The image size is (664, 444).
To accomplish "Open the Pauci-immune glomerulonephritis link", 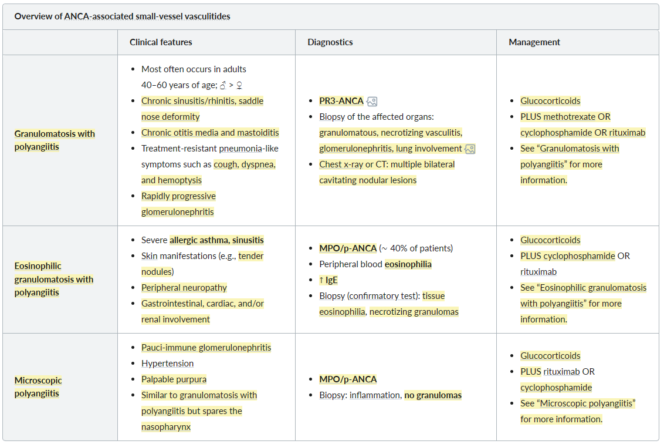I will click(206, 348).
